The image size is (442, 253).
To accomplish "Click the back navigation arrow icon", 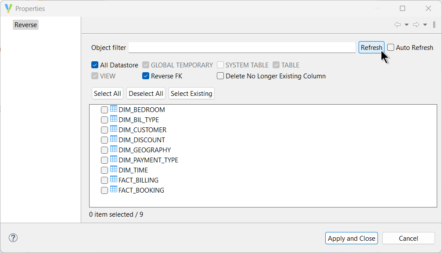I will 398,25.
